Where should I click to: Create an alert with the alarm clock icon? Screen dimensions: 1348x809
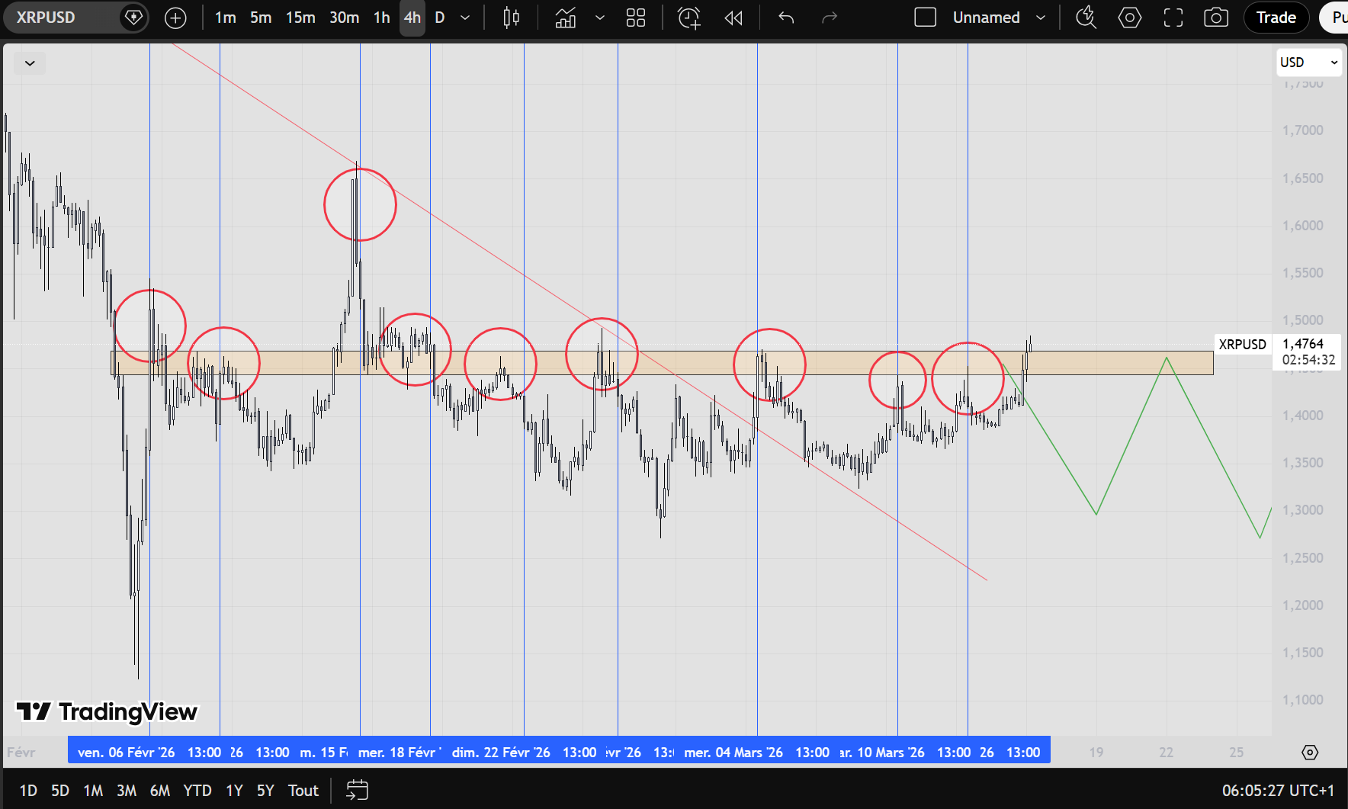point(689,18)
